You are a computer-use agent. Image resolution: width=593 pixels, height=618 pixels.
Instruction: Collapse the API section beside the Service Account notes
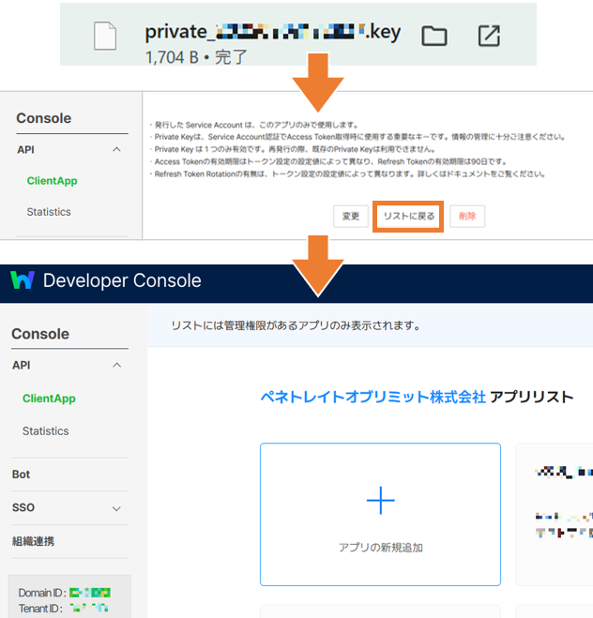coord(116,149)
